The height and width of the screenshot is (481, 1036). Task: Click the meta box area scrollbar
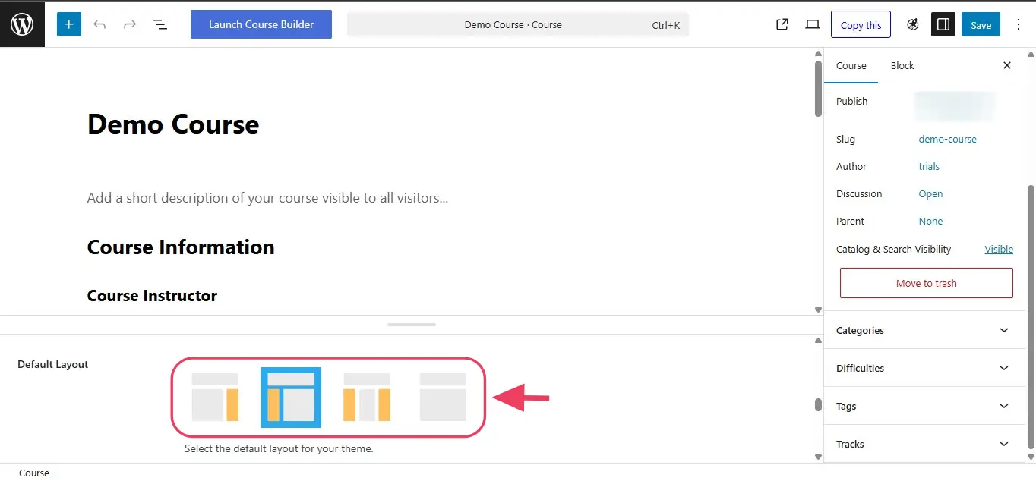point(818,405)
